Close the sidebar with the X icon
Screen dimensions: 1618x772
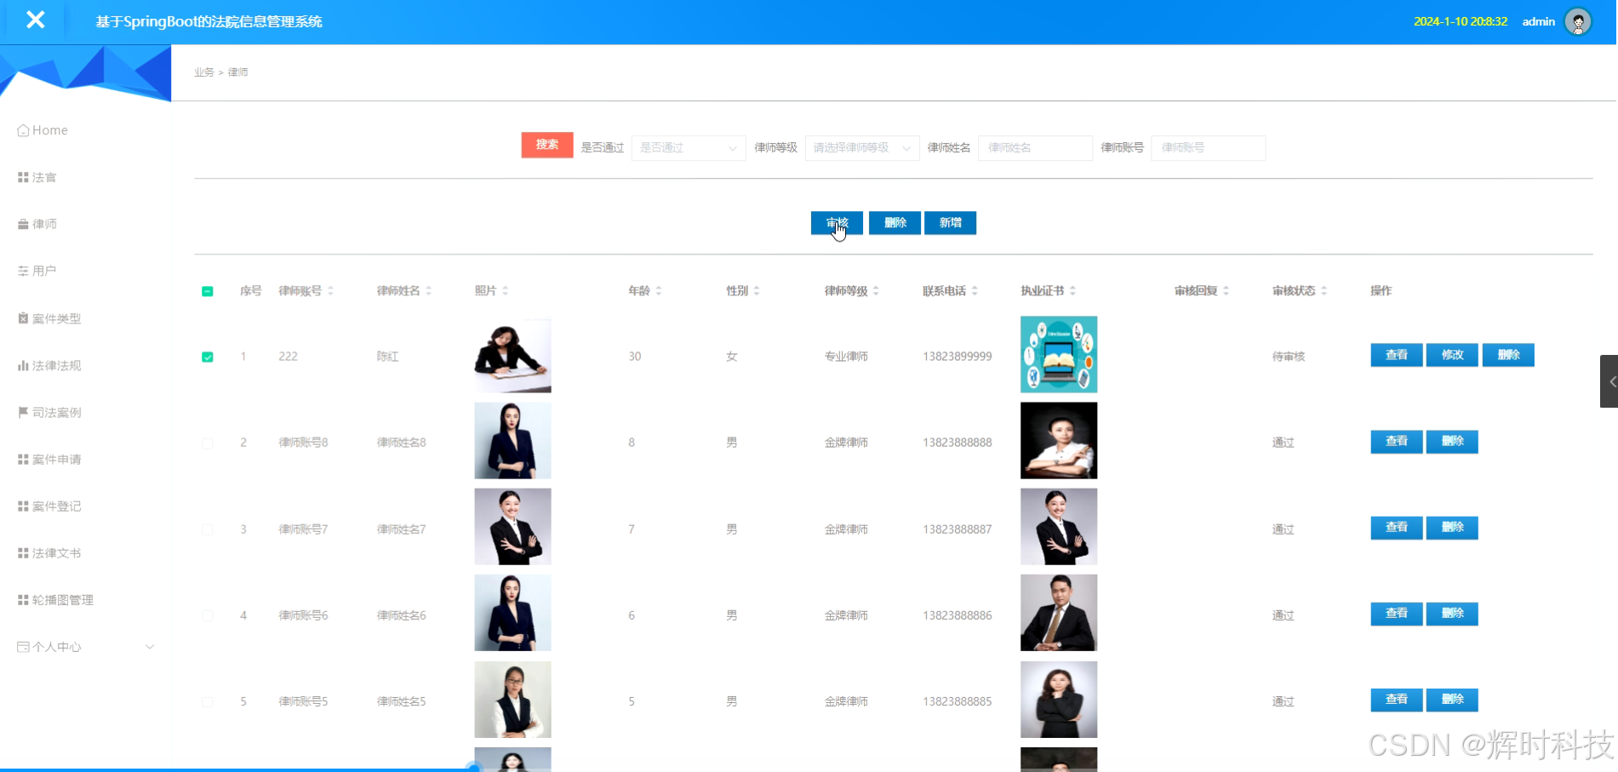pos(35,20)
